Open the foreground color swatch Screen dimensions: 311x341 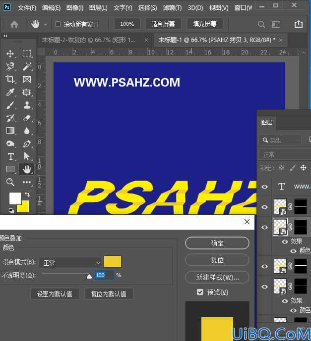[15, 198]
